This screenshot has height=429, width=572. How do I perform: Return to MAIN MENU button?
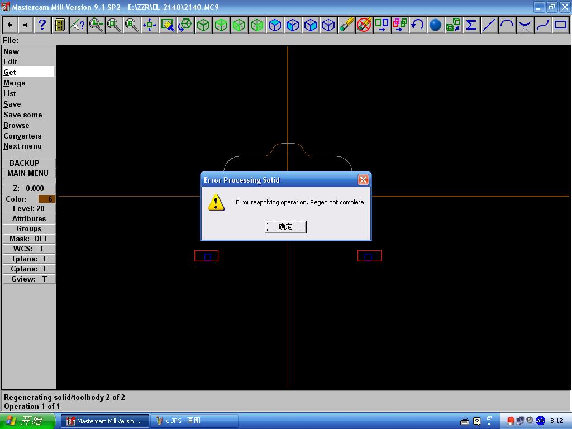click(29, 173)
